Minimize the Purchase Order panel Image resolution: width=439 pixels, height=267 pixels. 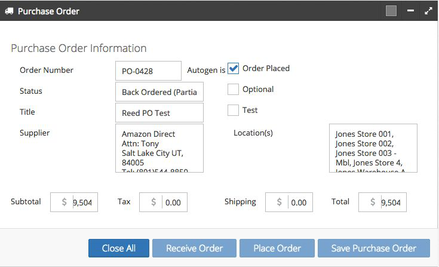click(411, 11)
